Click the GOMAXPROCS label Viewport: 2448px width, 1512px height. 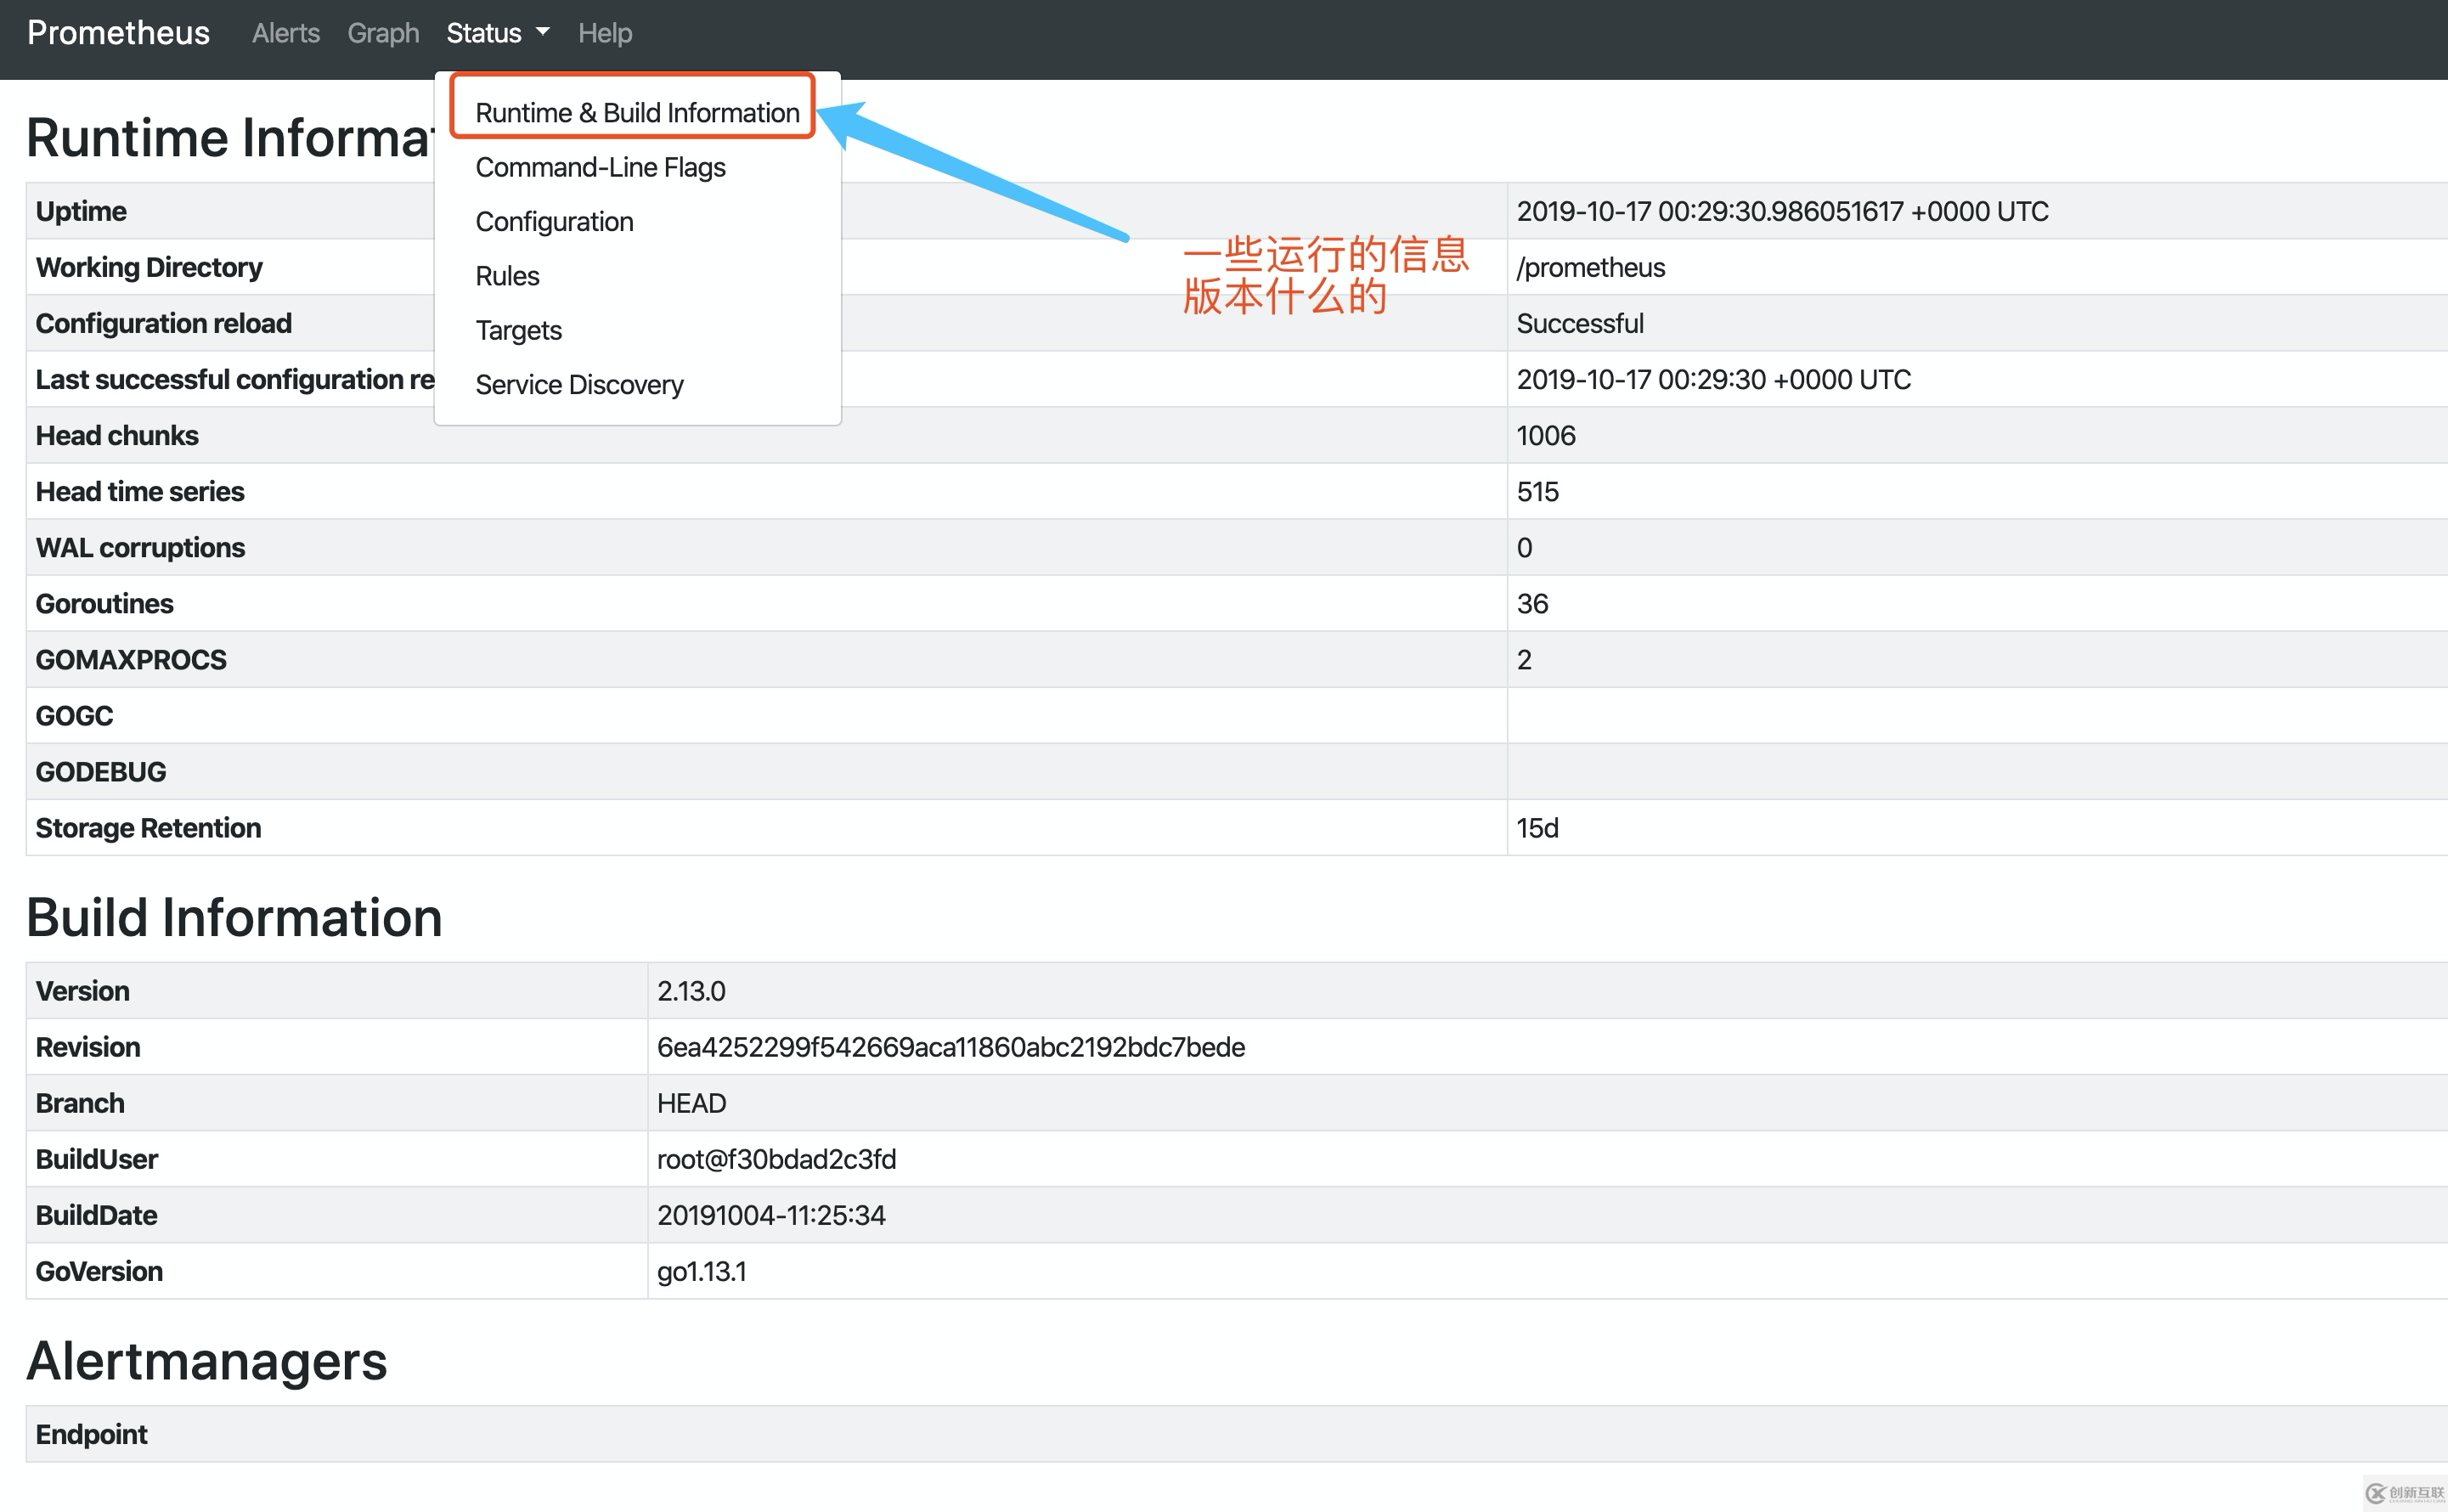(131, 659)
